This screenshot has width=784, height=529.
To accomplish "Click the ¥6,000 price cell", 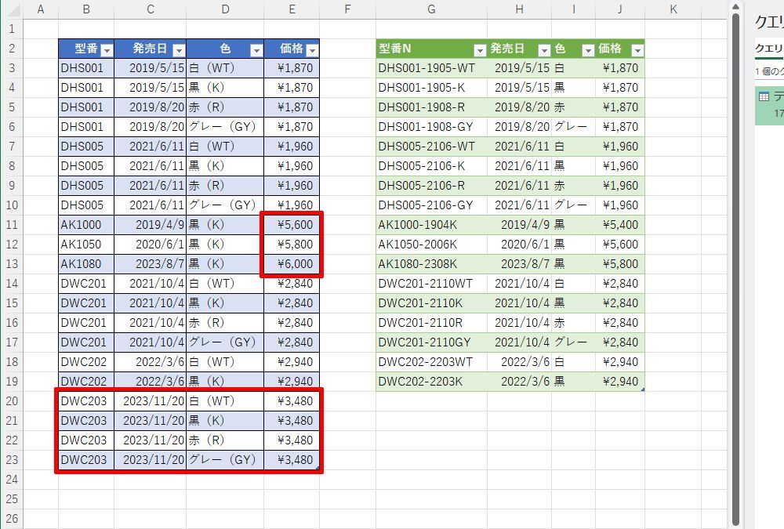I will (x=290, y=264).
